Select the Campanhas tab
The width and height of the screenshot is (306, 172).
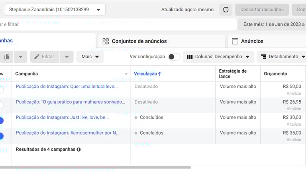pyautogui.click(x=47, y=41)
